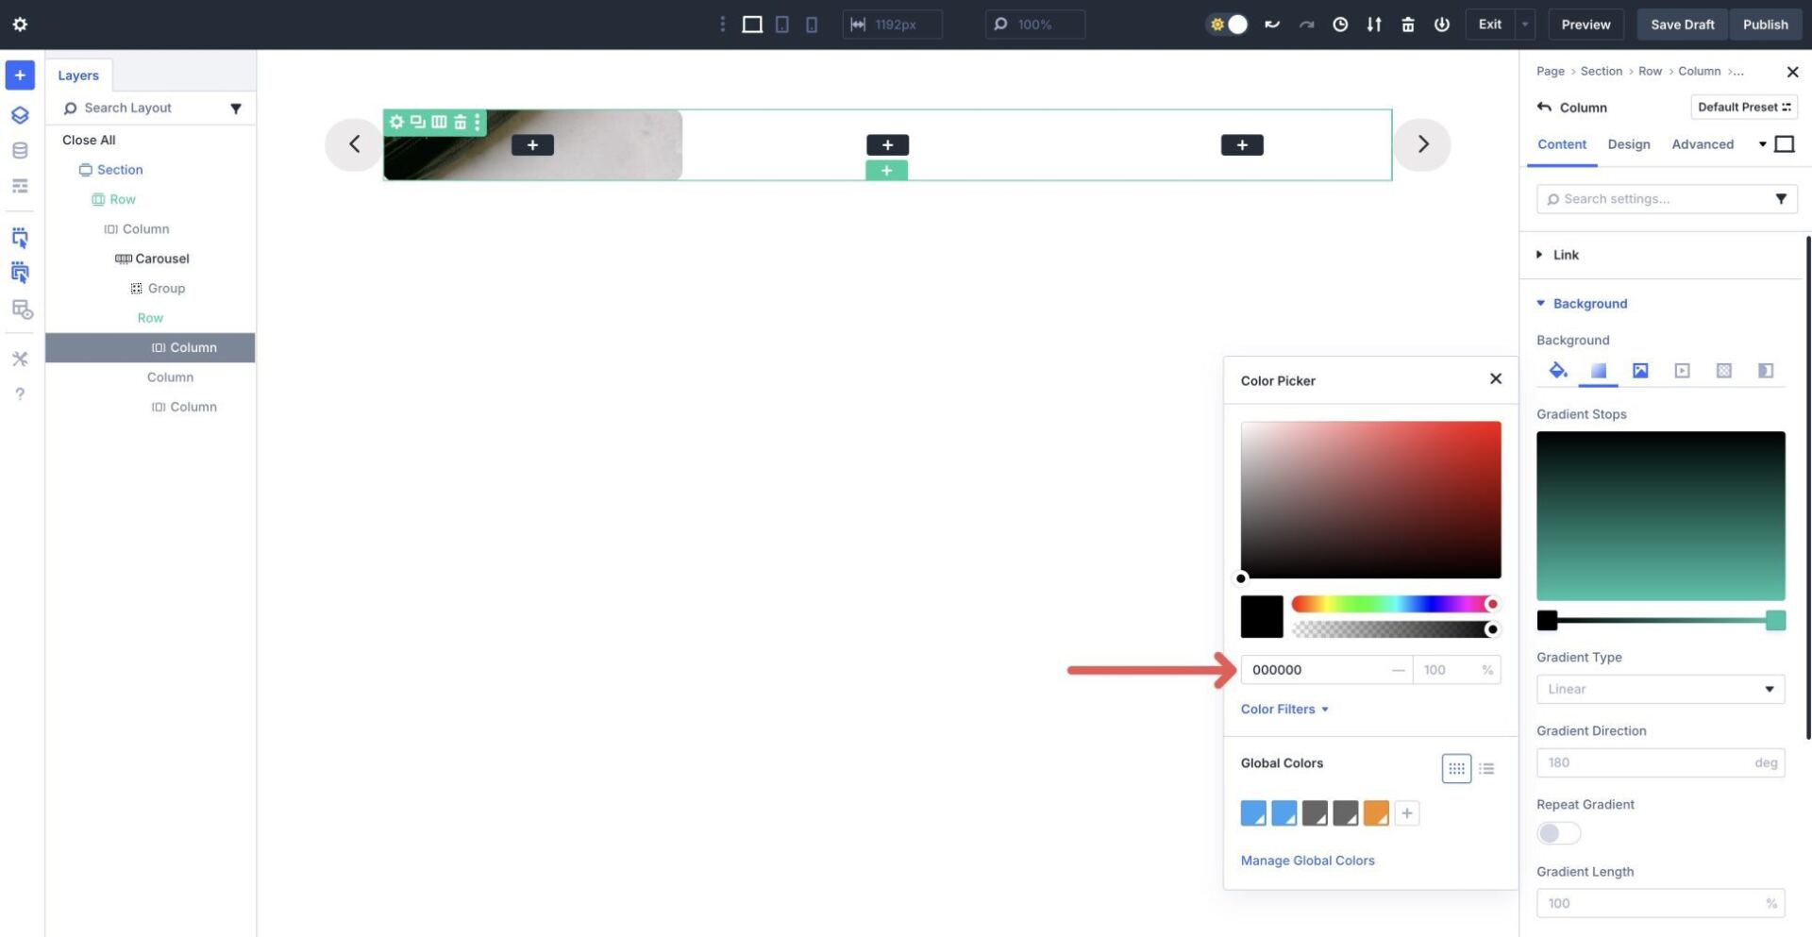The width and height of the screenshot is (1812, 937).
Task: Click the Publish button
Action: pos(1764,24)
